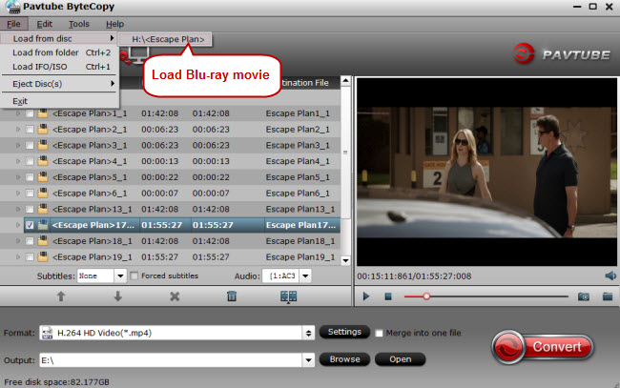
Task: Check the Escape Plan>1_1 checkbox
Action: 30,113
